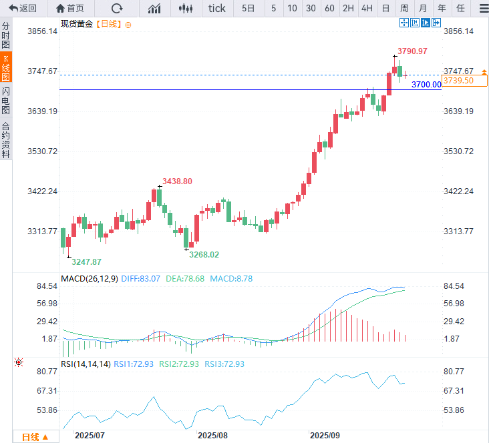Click the MACD(26,12,9) indicator title
The image size is (489, 443).
tap(90, 278)
